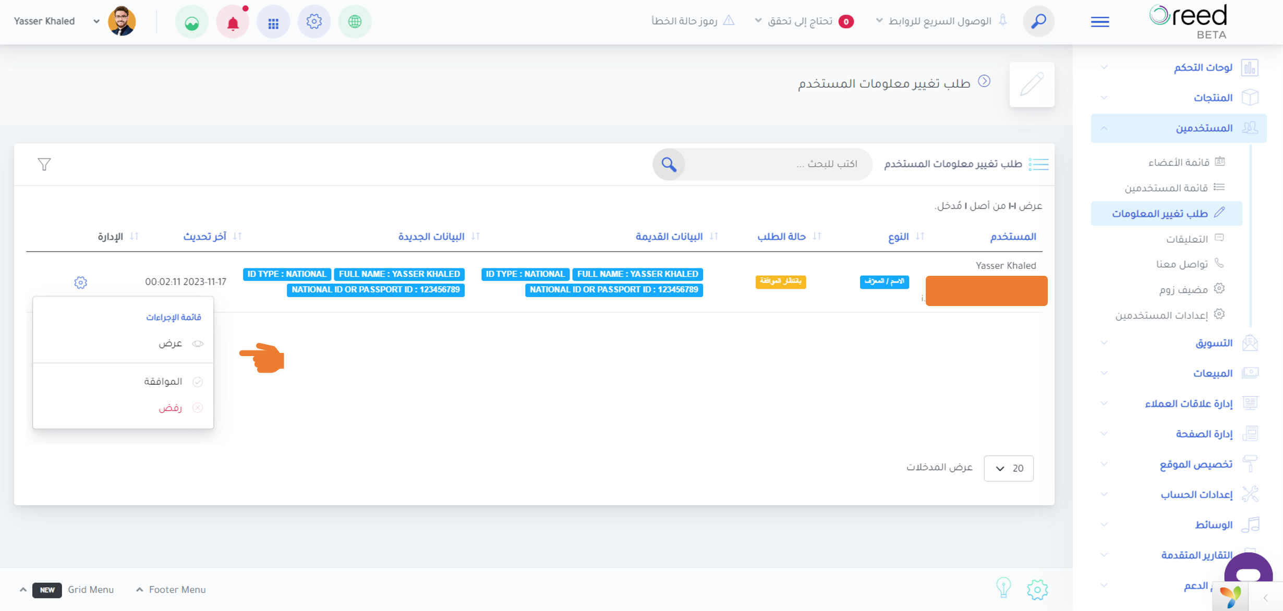Expand the Yasser Khaled account dropdown
This screenshot has height=611, width=1283.
pyautogui.click(x=57, y=21)
